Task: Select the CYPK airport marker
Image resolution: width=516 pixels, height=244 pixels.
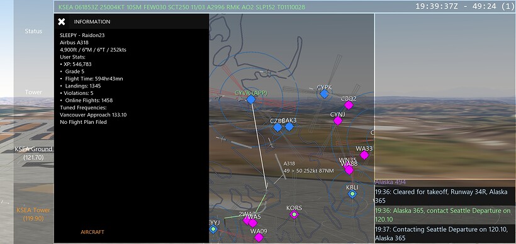Action: click(324, 94)
